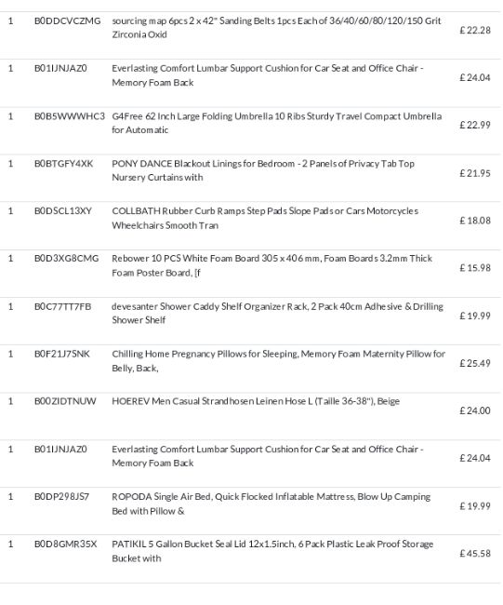Select PONY DANCE Blackout Linings description

point(263,170)
